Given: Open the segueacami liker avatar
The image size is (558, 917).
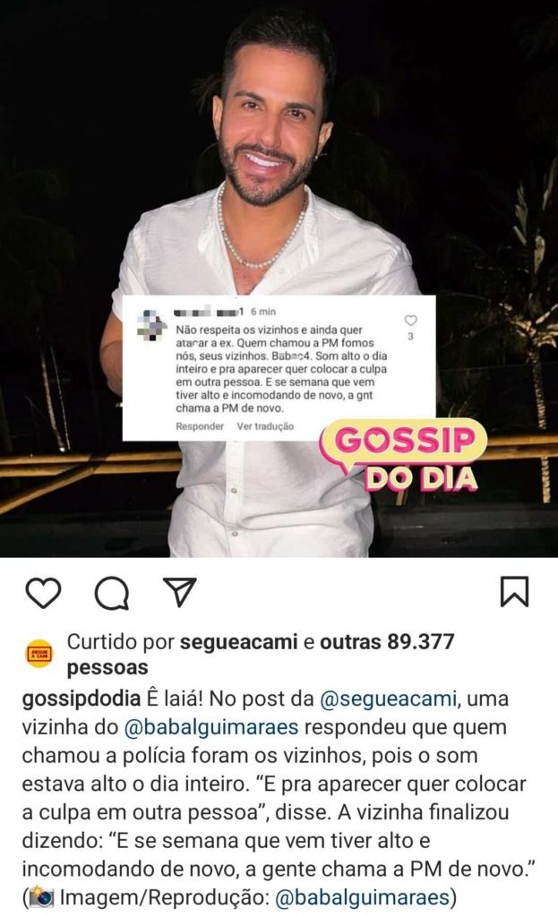Looking at the screenshot, I should point(39,654).
